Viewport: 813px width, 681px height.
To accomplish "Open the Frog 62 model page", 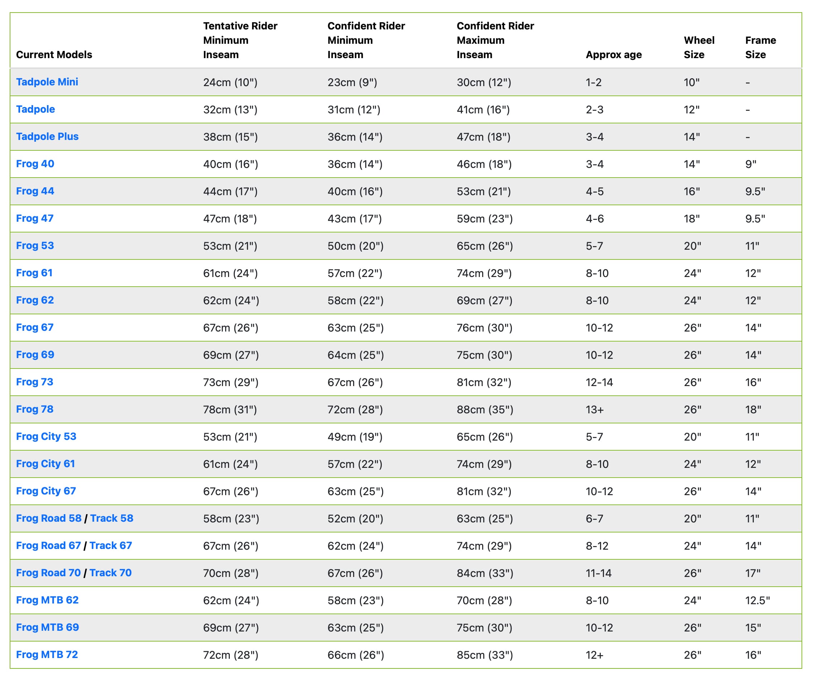I will point(35,300).
